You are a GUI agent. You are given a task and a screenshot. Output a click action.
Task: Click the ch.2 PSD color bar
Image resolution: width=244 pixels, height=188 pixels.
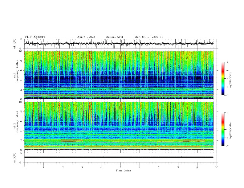(x=223, y=129)
